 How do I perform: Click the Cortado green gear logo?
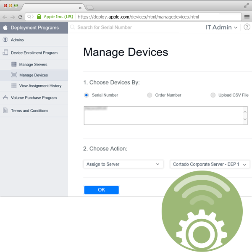tap(202, 211)
